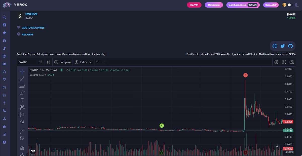Screen dimensions: 302x156
Task: Open the people group sidebar icon
Action: tap(4, 64)
